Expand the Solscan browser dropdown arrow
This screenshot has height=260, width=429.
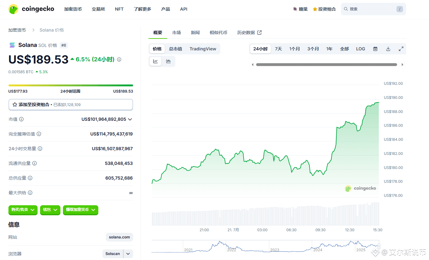tap(128, 254)
